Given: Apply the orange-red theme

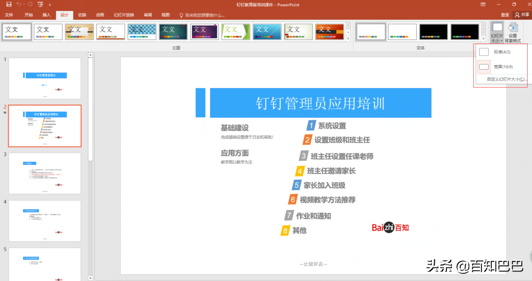Looking at the screenshot, I should pyautogui.click(x=330, y=32).
